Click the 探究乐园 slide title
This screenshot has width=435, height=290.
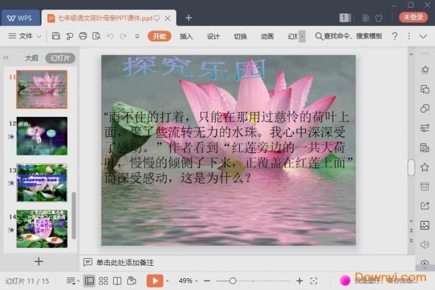(194, 67)
